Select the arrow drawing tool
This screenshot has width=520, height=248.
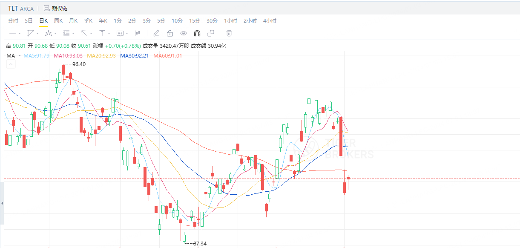84,33
